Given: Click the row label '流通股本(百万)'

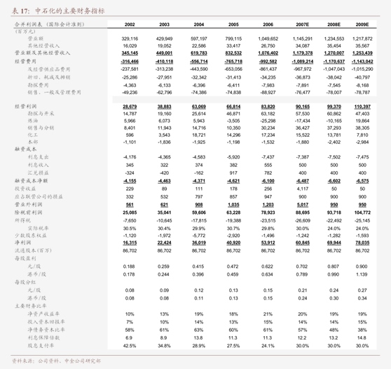Looking at the screenshot, I should click(33, 250).
